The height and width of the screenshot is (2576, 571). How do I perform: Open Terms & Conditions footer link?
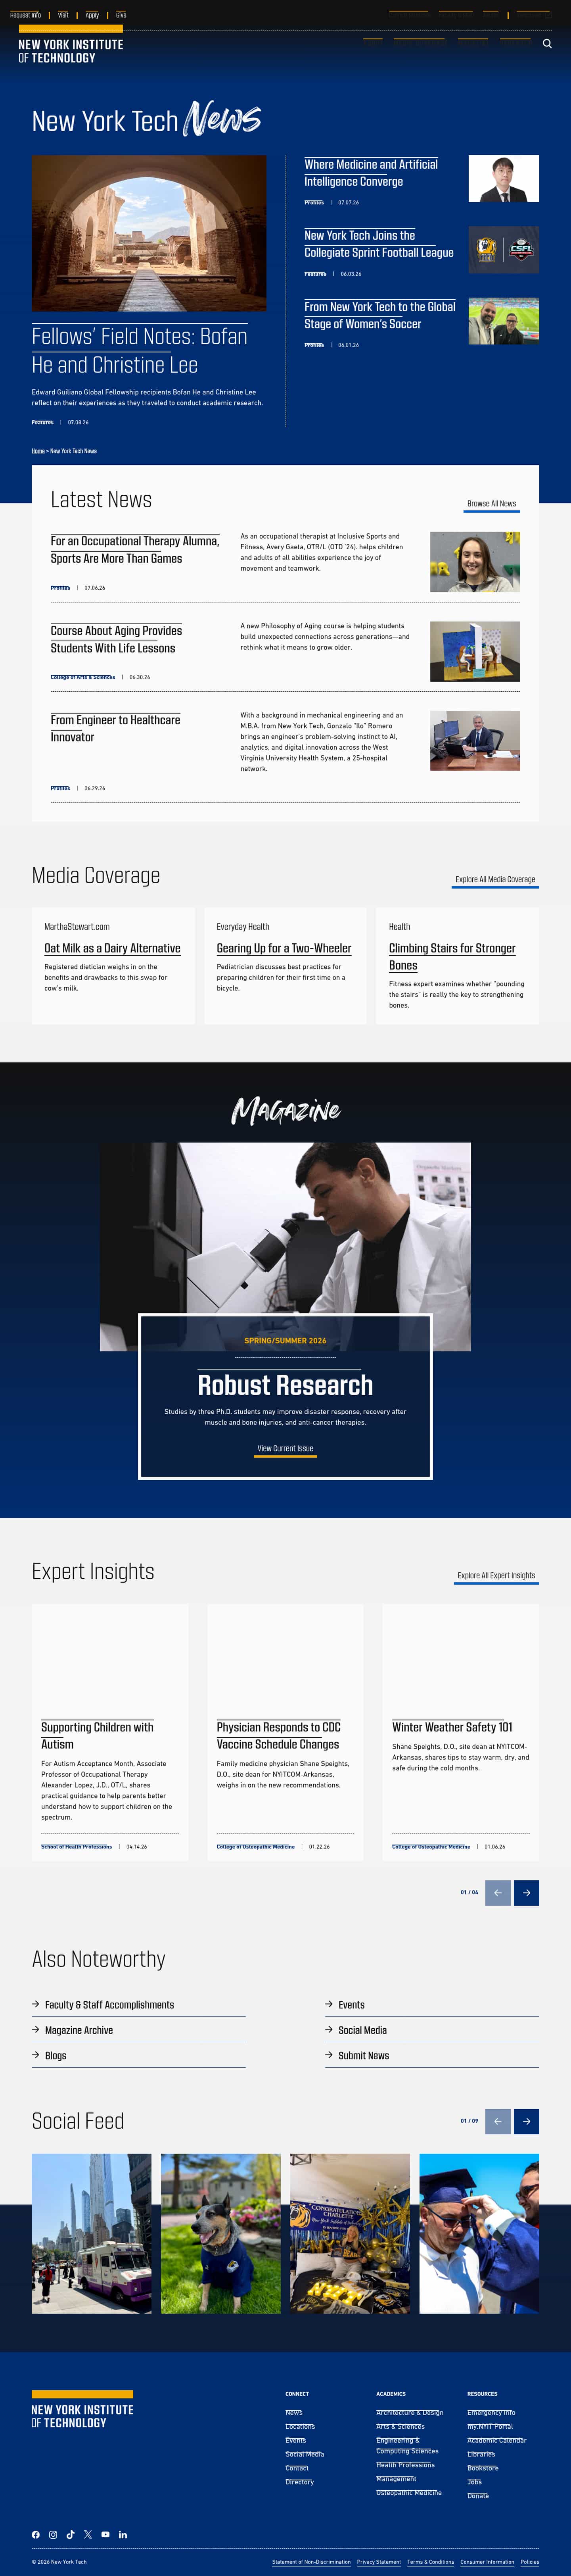(x=430, y=2562)
